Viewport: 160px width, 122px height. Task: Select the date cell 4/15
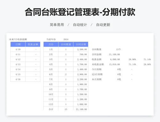click(18, 74)
